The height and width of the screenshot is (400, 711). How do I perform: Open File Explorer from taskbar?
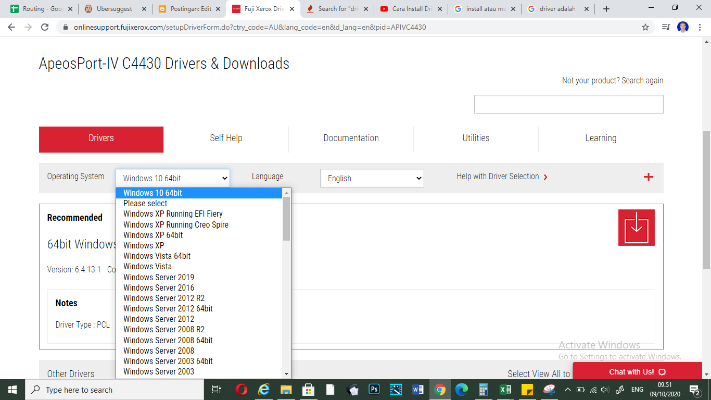[x=286, y=390]
